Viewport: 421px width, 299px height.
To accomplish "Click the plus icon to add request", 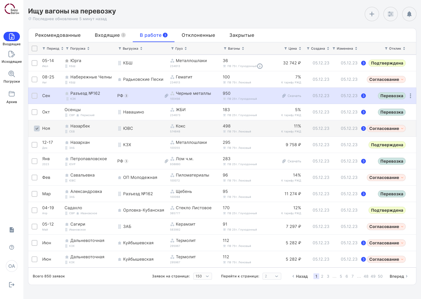I will [x=372, y=14].
